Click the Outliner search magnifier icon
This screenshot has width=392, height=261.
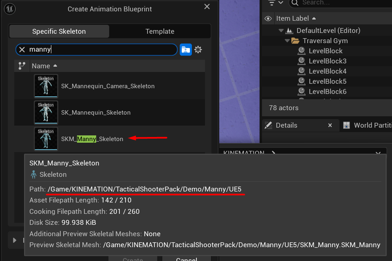coord(295,3)
